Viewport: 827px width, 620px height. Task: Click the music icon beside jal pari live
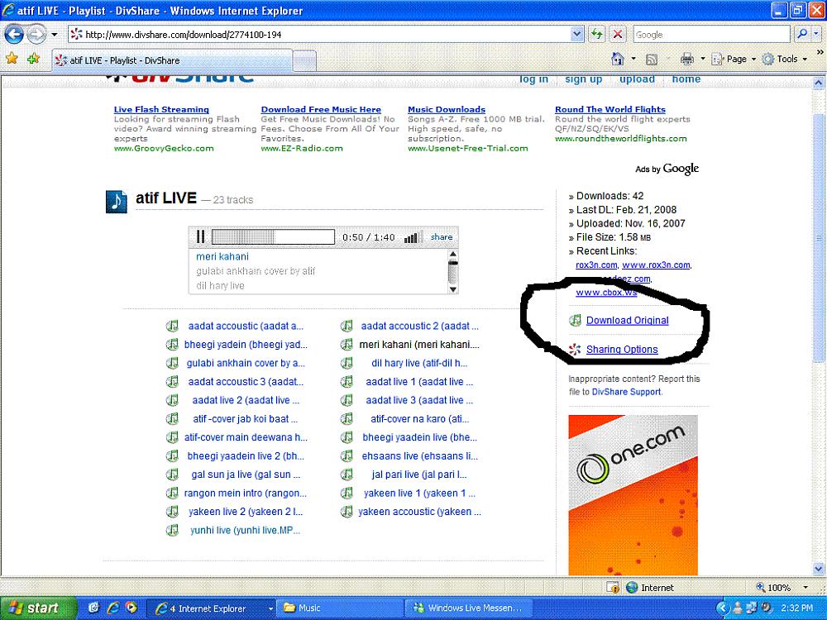click(347, 475)
